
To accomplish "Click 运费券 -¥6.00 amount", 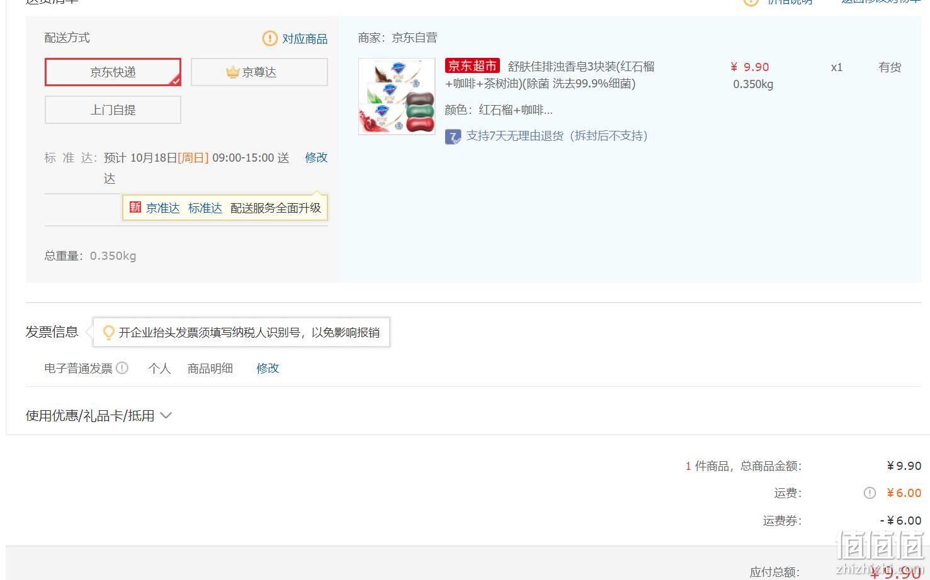I will point(900,520).
